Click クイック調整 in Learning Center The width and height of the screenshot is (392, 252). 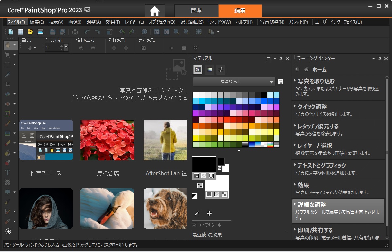click(312, 107)
